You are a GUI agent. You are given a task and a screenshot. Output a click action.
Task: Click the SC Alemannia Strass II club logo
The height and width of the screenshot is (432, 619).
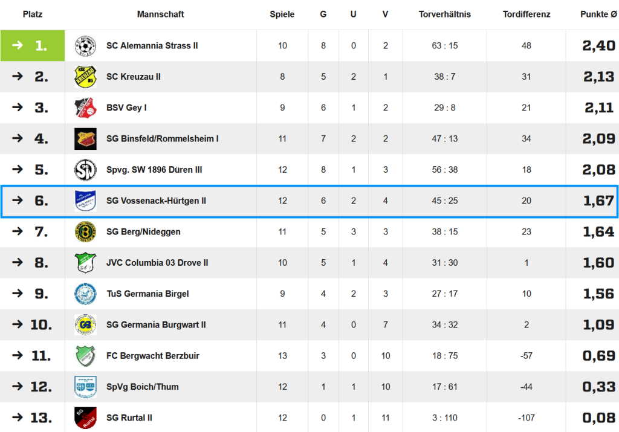[x=85, y=46]
